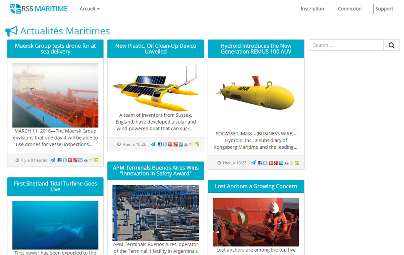404x255 pixels.
Task: Share Maersk drone article on LinkedIn
Action: coord(80,160)
